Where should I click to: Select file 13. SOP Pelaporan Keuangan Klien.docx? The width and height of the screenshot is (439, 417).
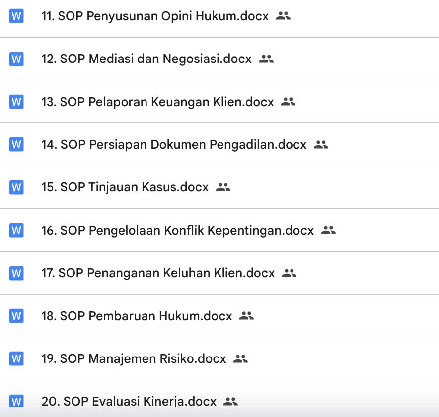click(x=157, y=102)
